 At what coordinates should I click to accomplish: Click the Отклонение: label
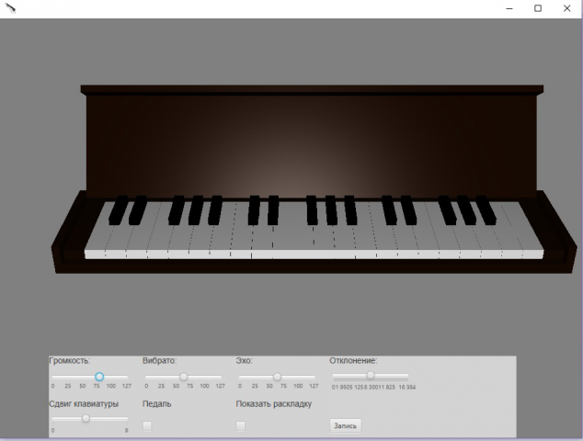[x=353, y=361]
